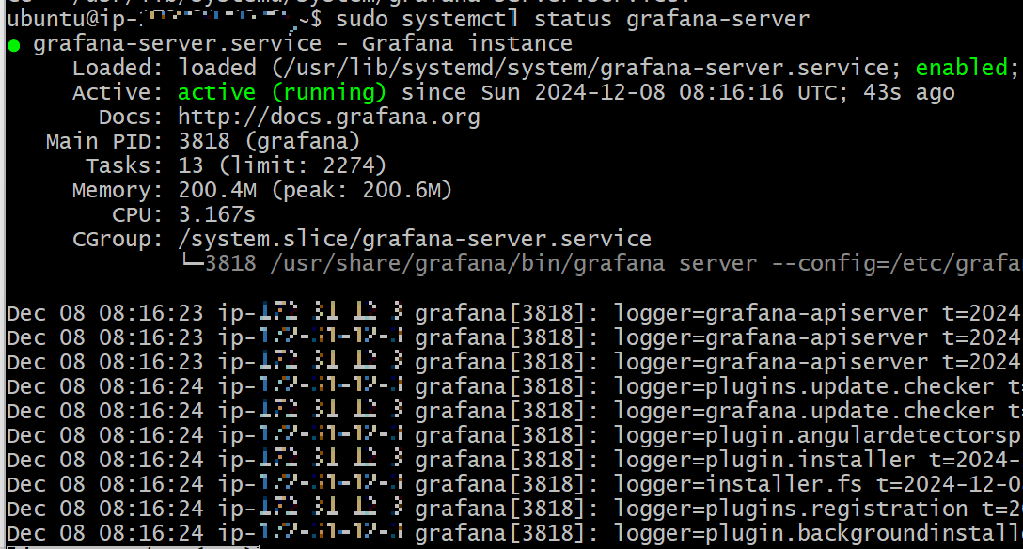1023x549 pixels.
Task: Click the 'logger=plugin.angulardetectorsp' log entry
Action: point(817,435)
